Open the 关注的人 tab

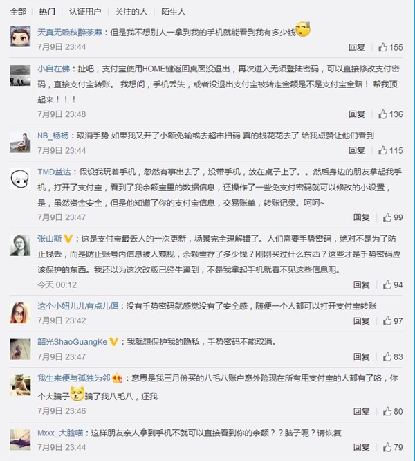coord(129,11)
